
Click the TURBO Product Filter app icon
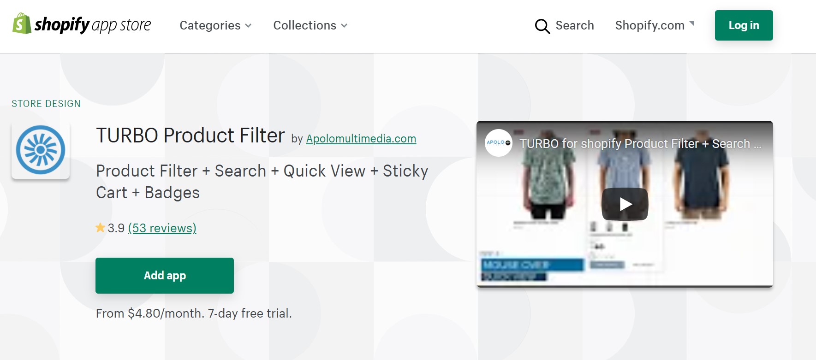click(x=41, y=150)
